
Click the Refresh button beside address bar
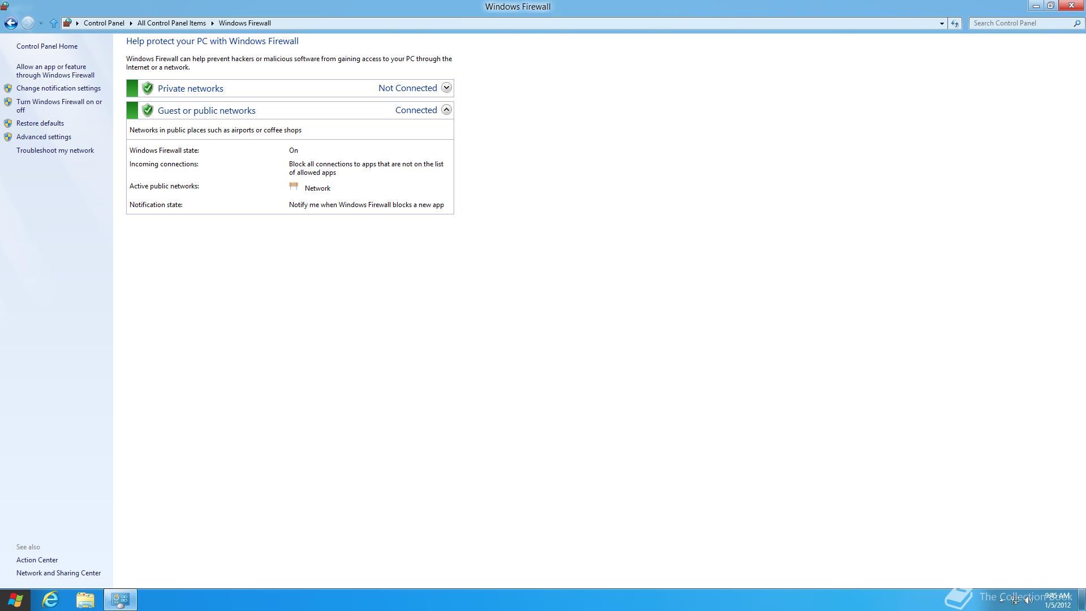coord(955,23)
